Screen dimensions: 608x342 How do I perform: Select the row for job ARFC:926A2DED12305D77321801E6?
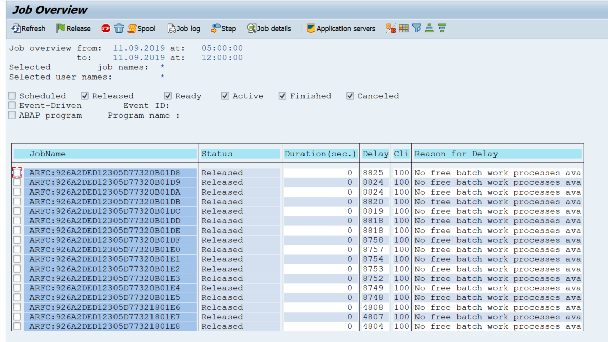click(101, 307)
